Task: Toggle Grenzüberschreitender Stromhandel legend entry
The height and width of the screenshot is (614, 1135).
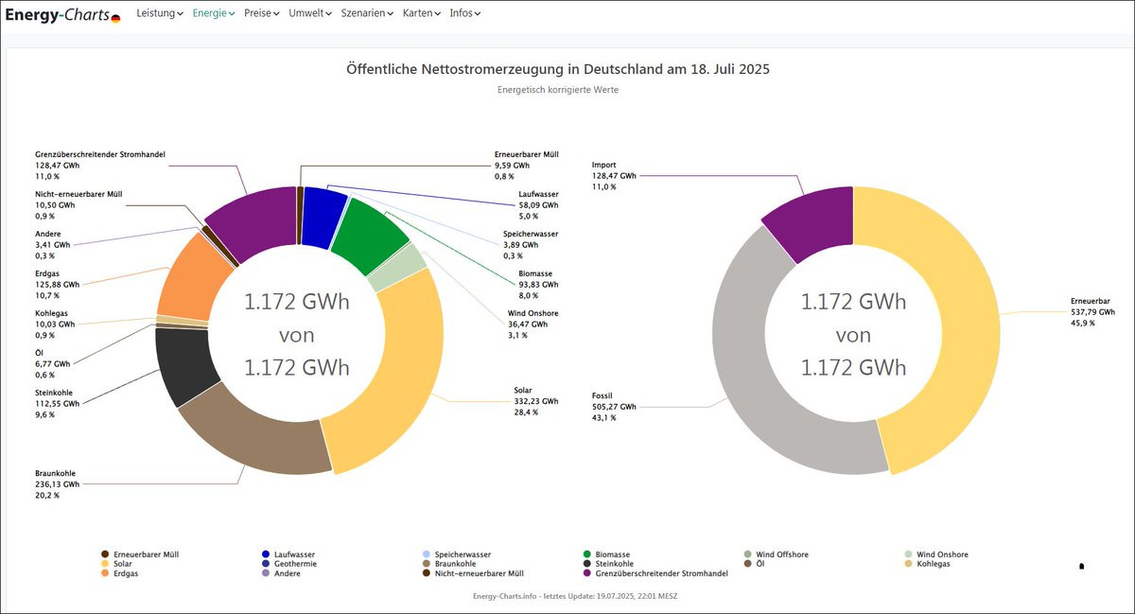Action: click(x=661, y=573)
